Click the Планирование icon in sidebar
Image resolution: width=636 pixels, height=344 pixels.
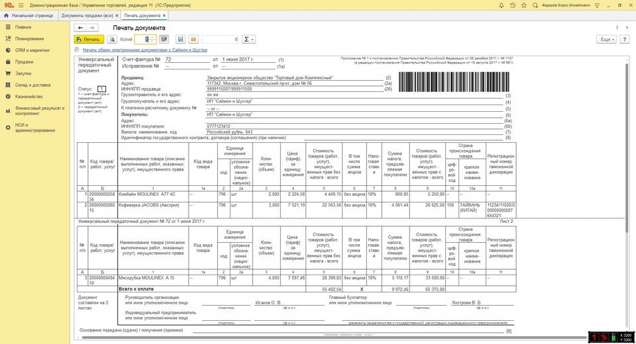point(8,38)
